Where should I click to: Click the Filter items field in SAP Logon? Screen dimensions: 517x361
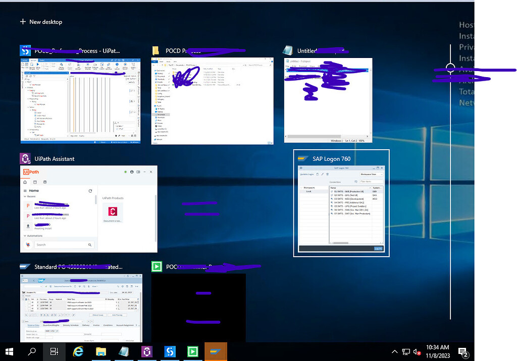pyautogui.click(x=371, y=181)
